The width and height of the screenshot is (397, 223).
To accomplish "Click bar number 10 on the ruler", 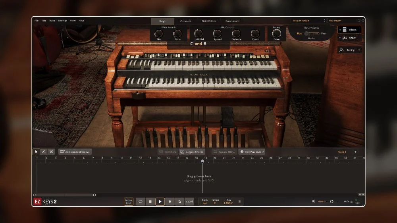I will click(121, 158).
